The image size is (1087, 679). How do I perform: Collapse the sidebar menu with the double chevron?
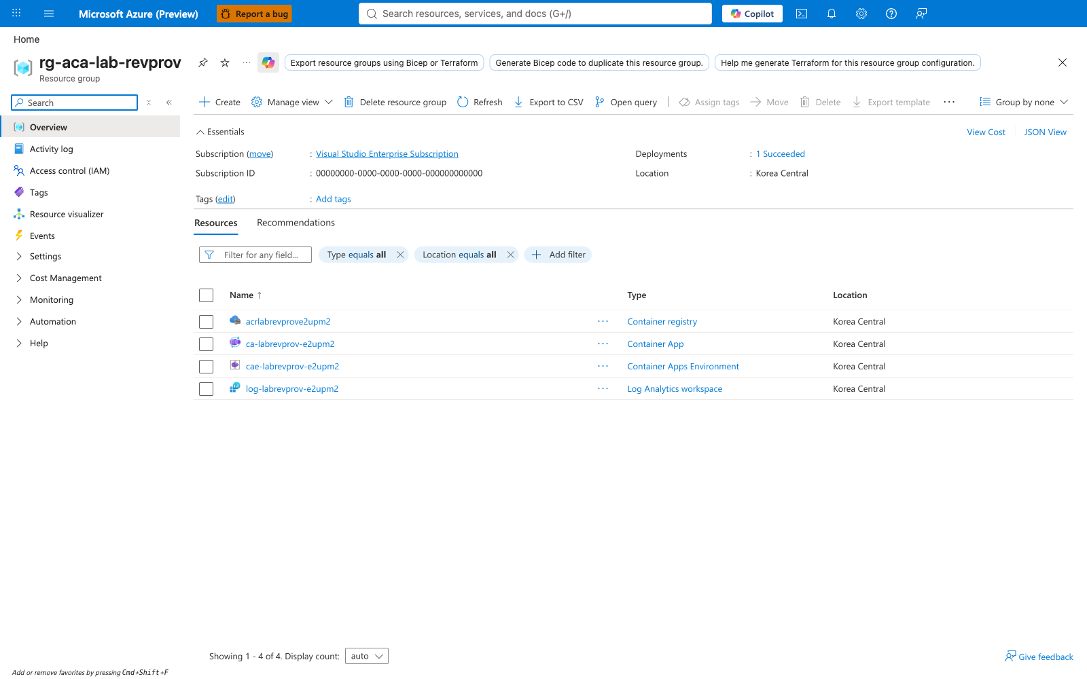pos(169,103)
